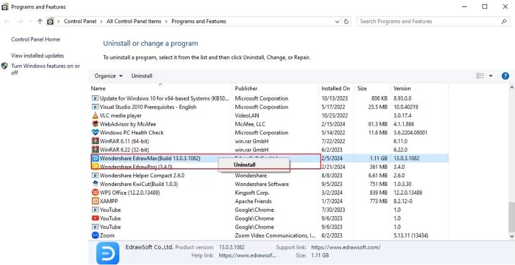The image size is (515, 265).
Task: Click the list scrollbar up arrow
Action: tap(511, 88)
